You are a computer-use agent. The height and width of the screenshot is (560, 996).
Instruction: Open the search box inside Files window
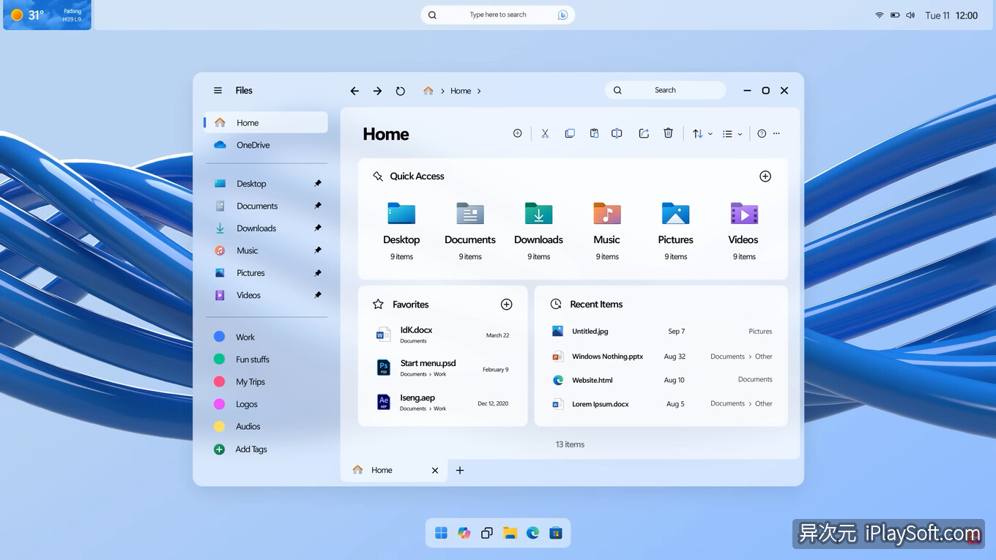point(664,89)
